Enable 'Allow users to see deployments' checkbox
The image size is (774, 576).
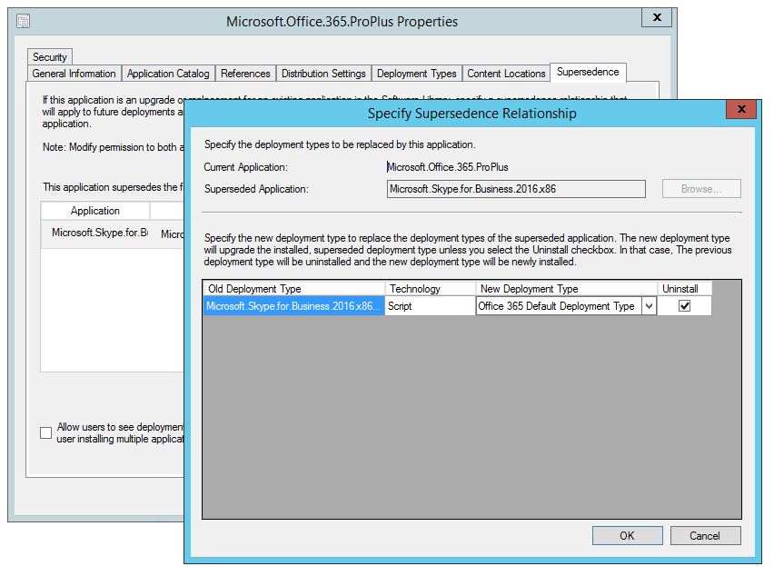pyautogui.click(x=46, y=432)
